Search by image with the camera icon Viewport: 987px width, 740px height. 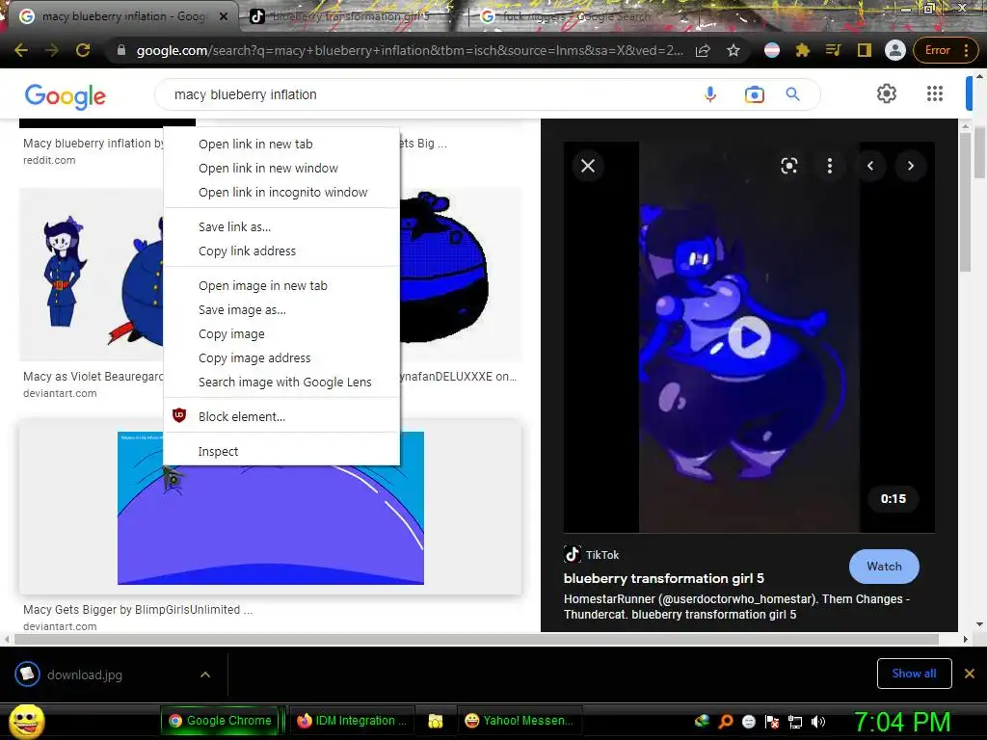click(754, 94)
